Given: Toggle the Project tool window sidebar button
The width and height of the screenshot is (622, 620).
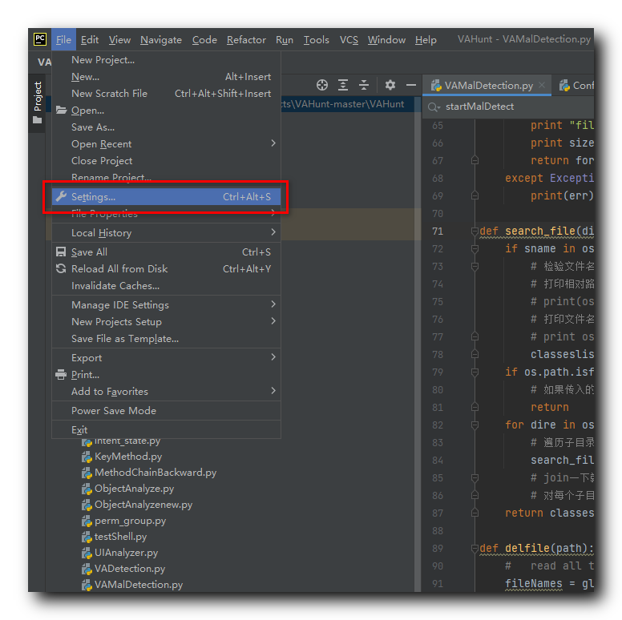Looking at the screenshot, I should 38,103.
